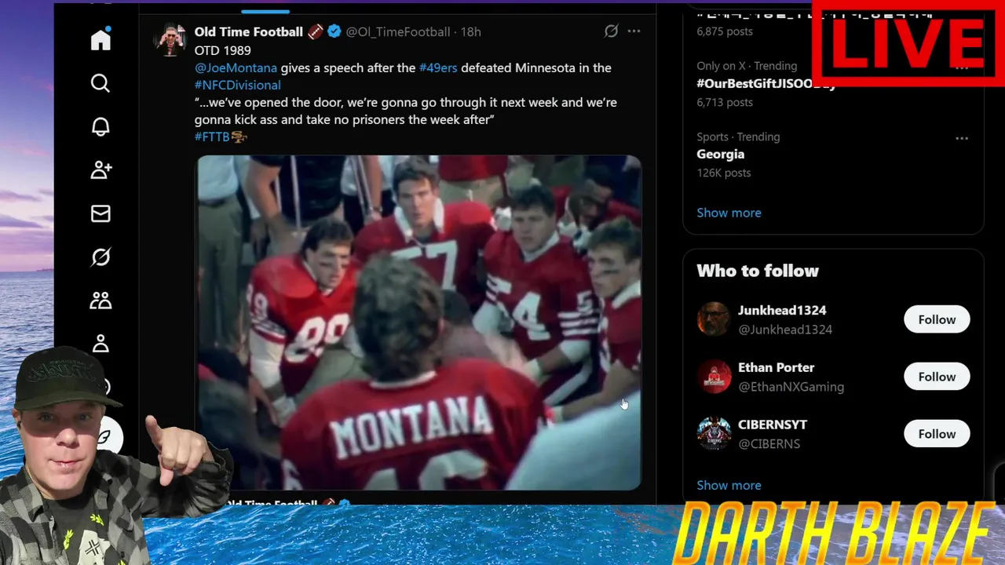Open Profile icon in the sidebar
This screenshot has height=565, width=1005.
100,344
